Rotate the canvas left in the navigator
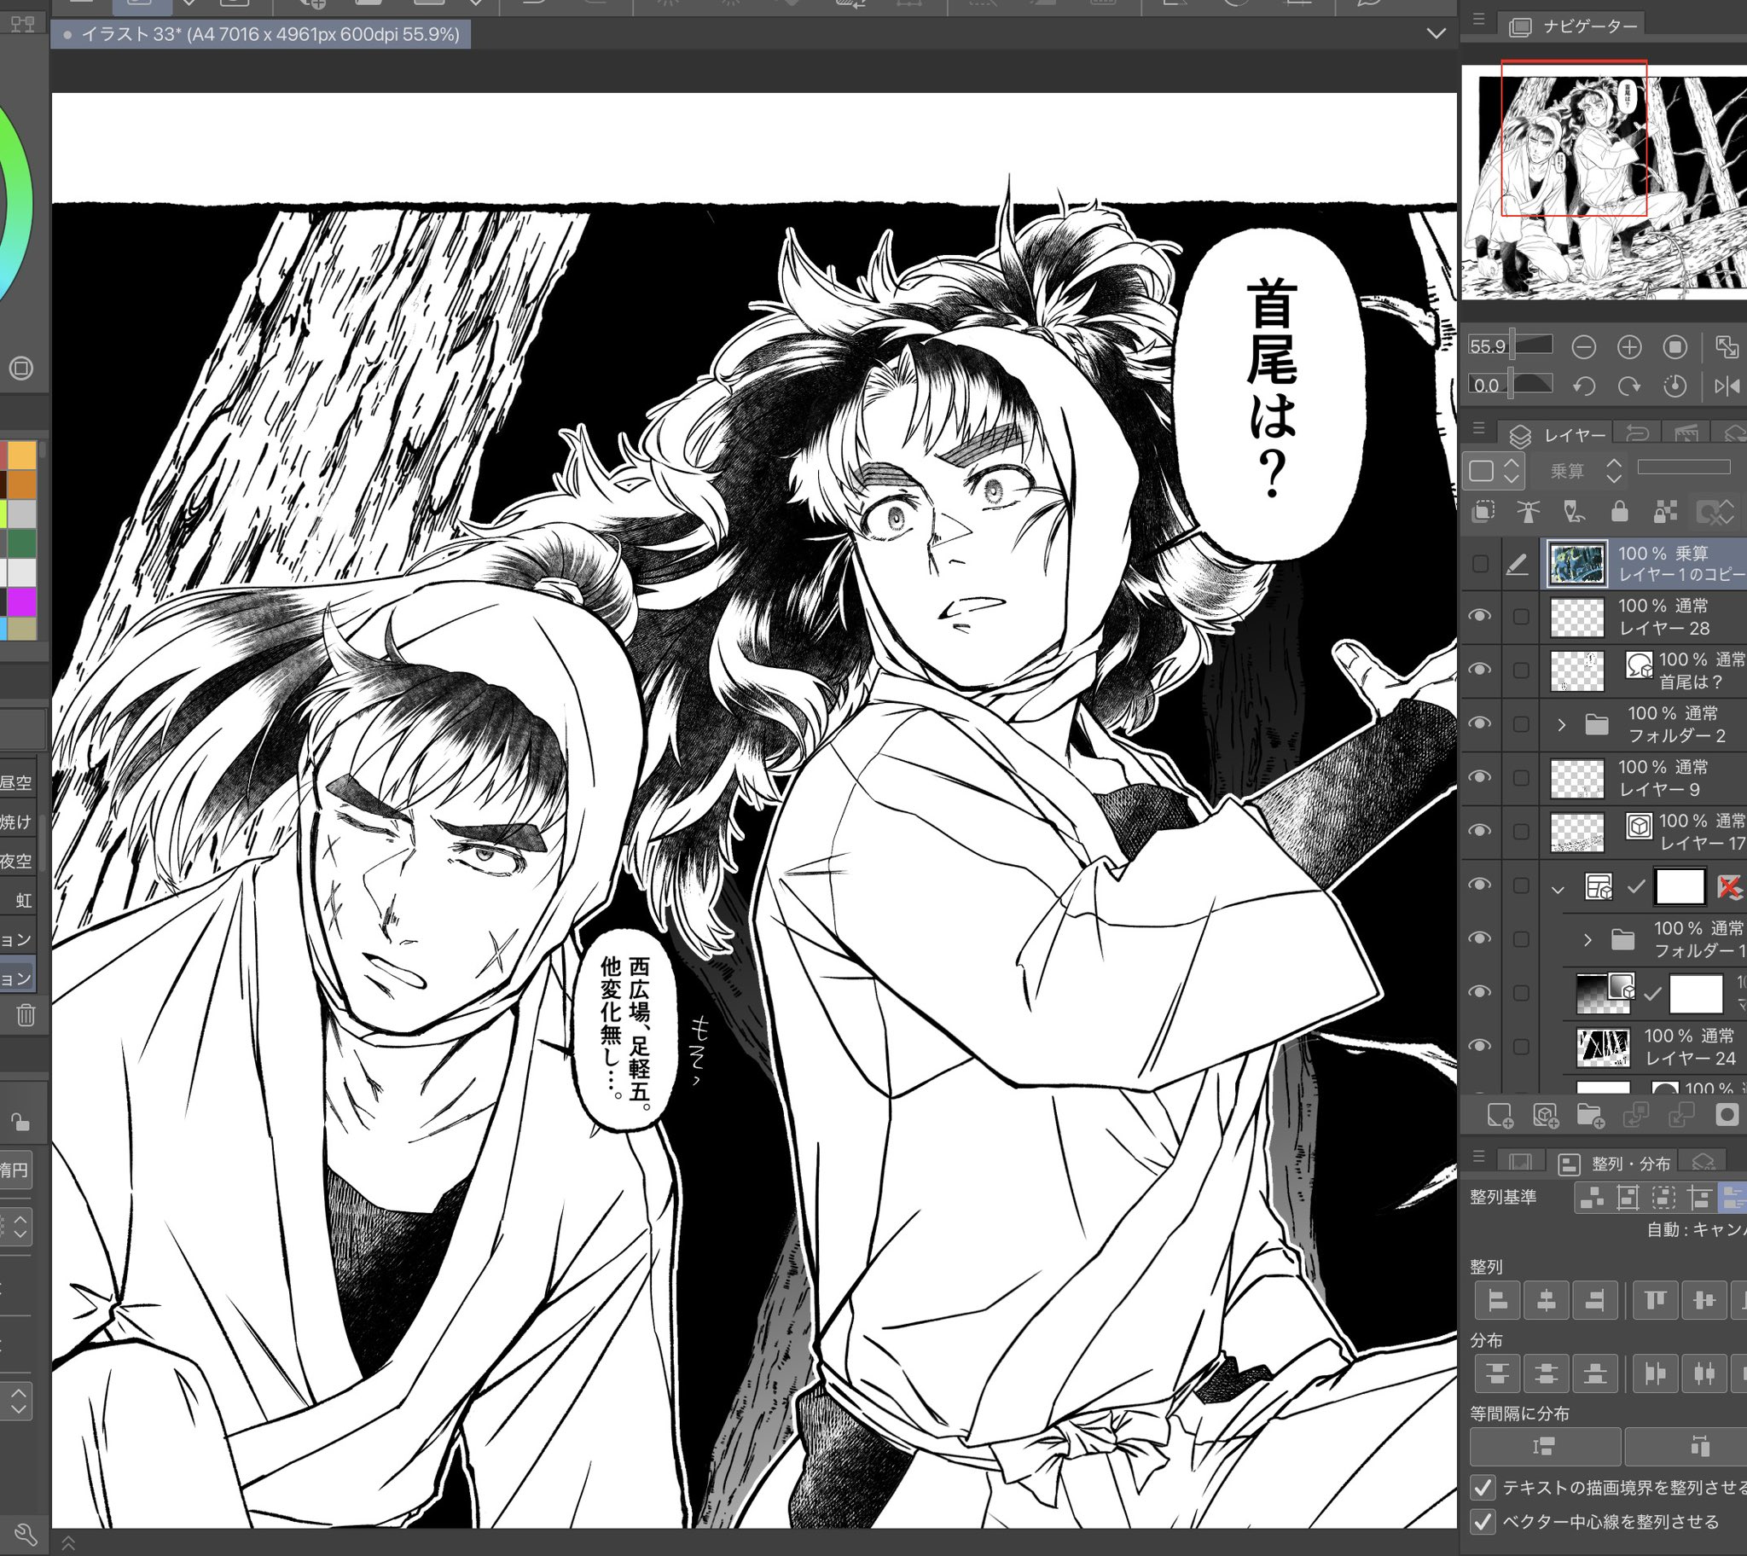This screenshot has height=1556, width=1747. coord(1583,386)
